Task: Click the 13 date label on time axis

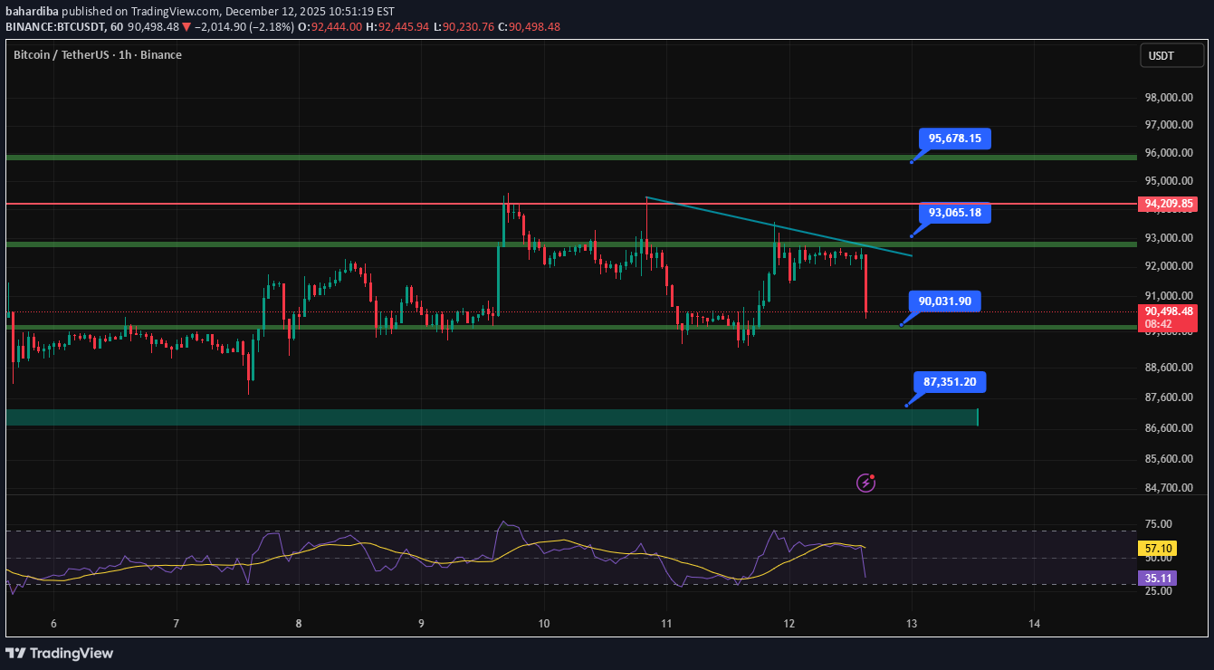Action: [x=911, y=624]
